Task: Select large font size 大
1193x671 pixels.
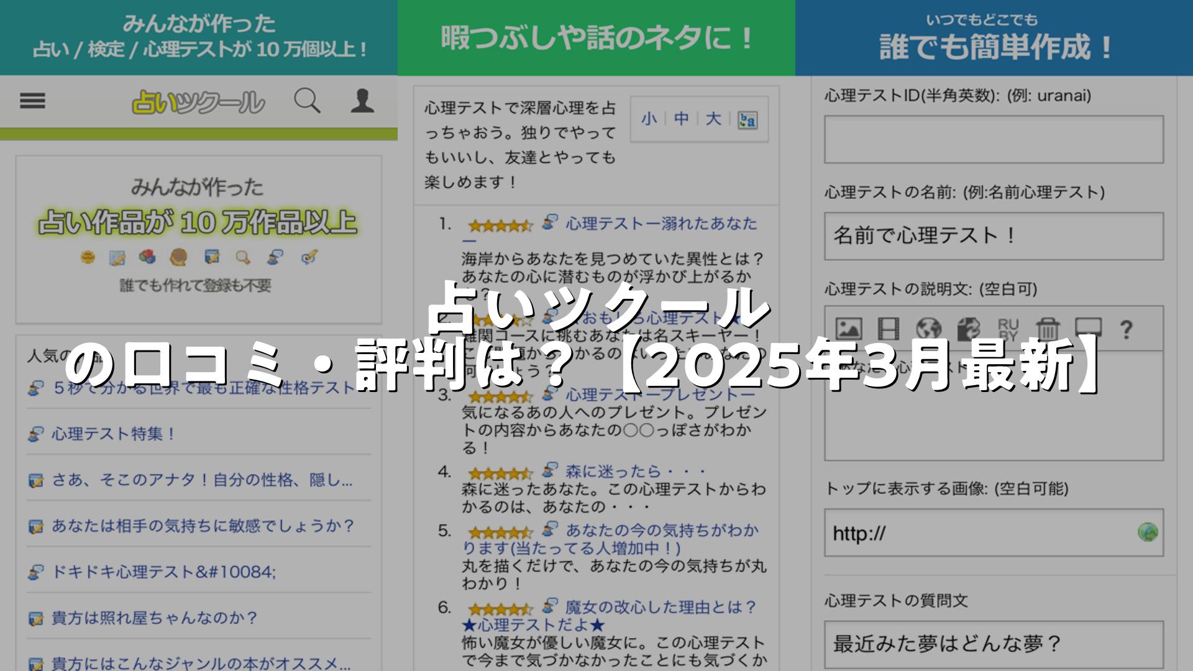Action: click(713, 119)
